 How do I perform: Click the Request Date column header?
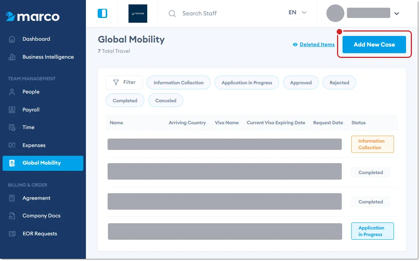328,123
